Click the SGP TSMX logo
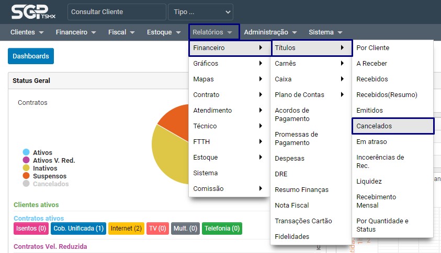 pos(33,12)
